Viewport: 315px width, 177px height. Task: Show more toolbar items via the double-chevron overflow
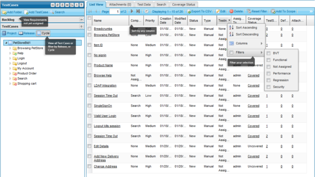(x=311, y=11)
